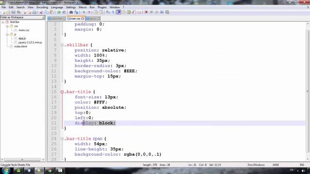Open the Function List toolbar icon
310x174 pixels.
pos(134,12)
